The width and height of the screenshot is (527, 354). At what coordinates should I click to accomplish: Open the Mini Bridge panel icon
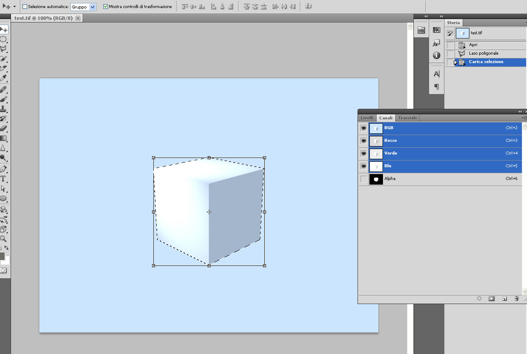[x=421, y=30]
